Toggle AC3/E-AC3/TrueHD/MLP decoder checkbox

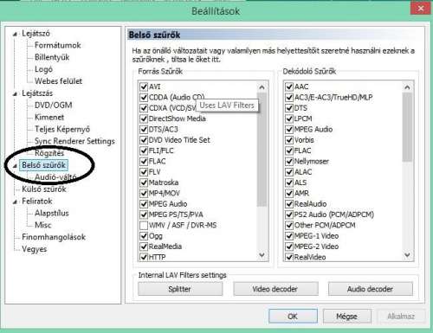(x=289, y=97)
